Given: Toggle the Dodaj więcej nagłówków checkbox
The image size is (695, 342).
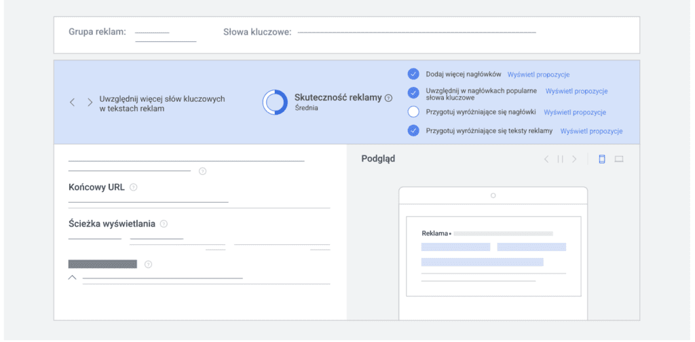Looking at the screenshot, I should [413, 74].
